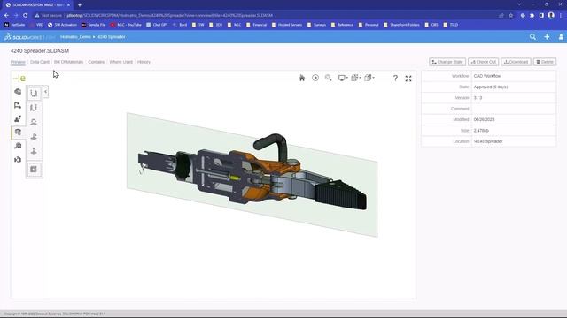Open search in the SOLIDWORKS PDM header
This screenshot has height=318, width=567.
532,37
